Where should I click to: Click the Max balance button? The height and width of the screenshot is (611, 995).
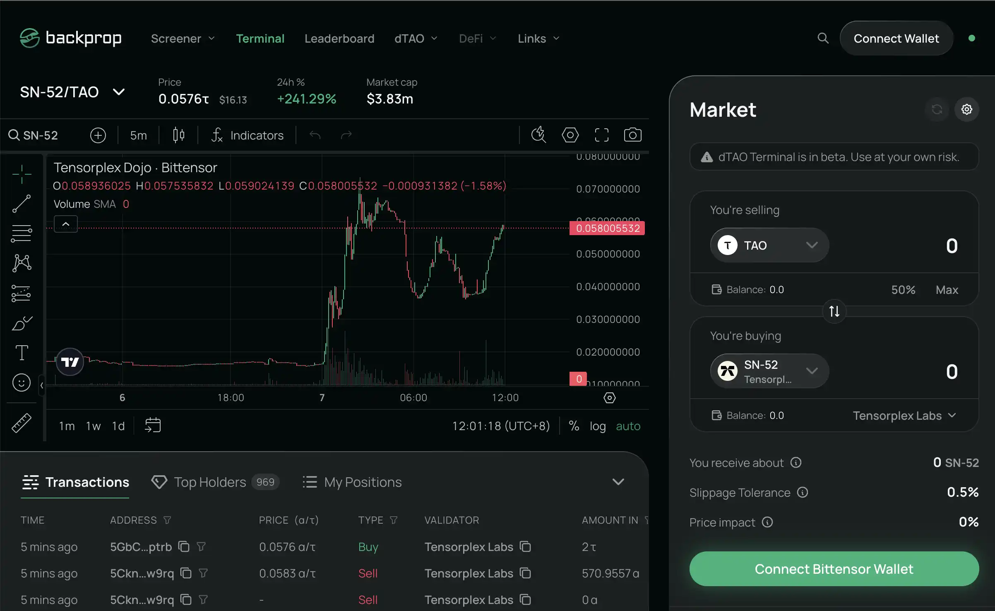(947, 290)
